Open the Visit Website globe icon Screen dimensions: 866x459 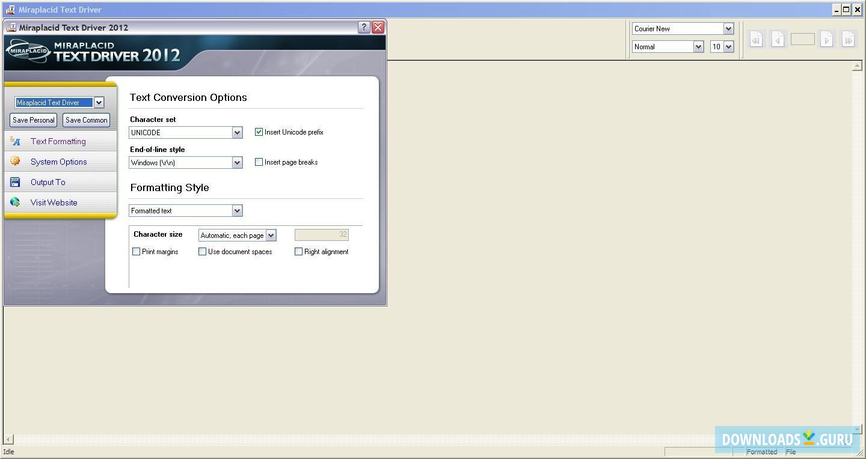[14, 202]
